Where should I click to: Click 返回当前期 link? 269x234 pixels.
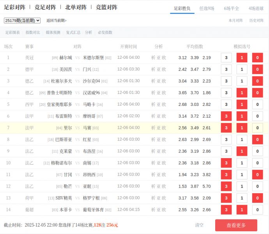pyautogui.click(x=57, y=21)
